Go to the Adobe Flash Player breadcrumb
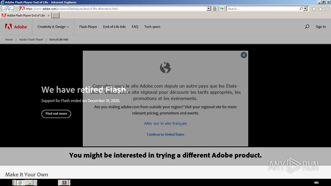Image resolution: width=331 pixels, height=186 pixels. pos(31,40)
